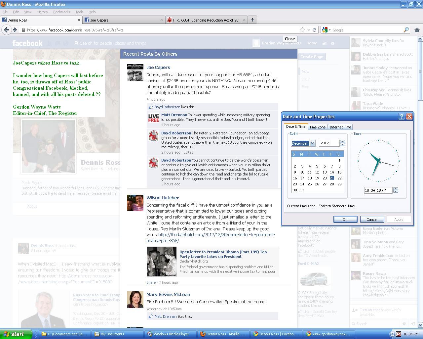Click the Close button above posts
Image resolution: width=423 pixels, height=339 pixels.
coord(290,39)
